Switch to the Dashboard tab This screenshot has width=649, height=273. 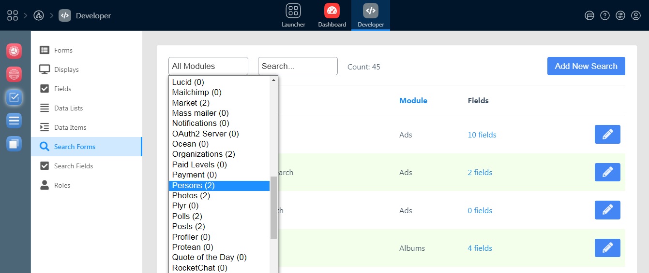coord(332,15)
